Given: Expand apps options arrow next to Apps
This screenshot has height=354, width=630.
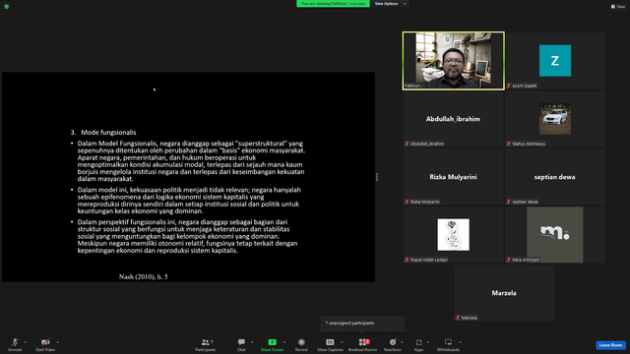Looking at the screenshot, I should point(428,342).
